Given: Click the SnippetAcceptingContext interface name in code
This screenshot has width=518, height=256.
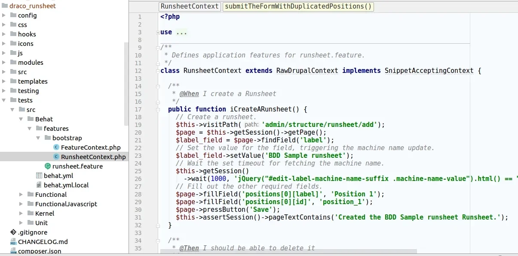Looking at the screenshot, I should [x=429, y=70].
